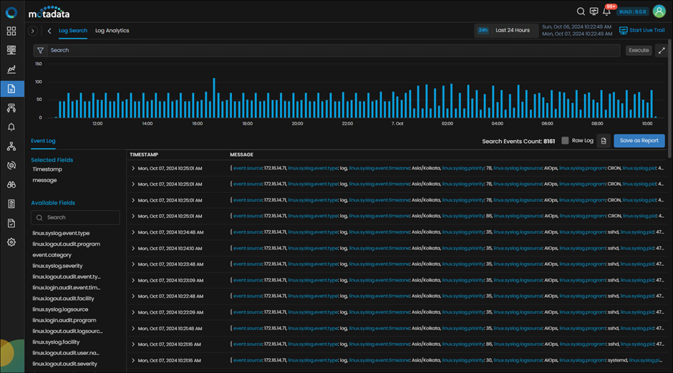673x373 pixels.
Task: Click the Save as Report button
Action: pyautogui.click(x=639, y=141)
